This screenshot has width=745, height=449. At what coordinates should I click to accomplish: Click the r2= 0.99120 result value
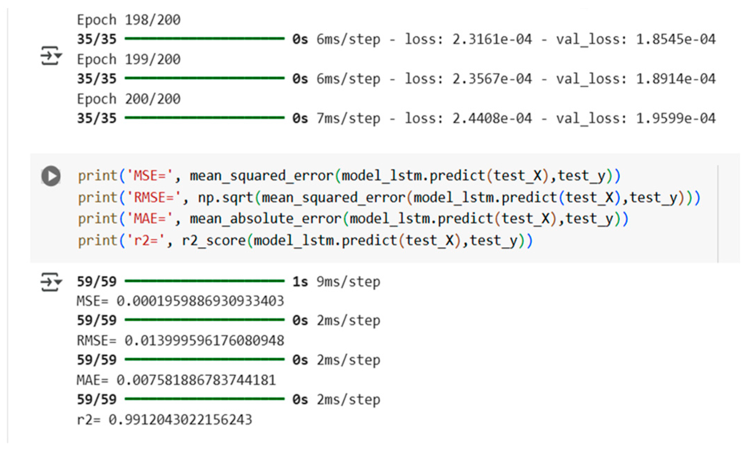coord(180,420)
